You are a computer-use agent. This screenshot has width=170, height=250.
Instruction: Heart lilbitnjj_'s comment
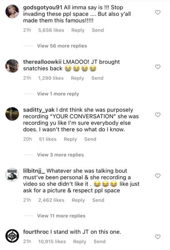point(158,176)
